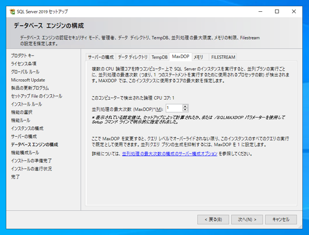Viewport: 309px width, 235px height.
Task: Increase MaxDOP with the spinner up arrow
Action: 185,106
